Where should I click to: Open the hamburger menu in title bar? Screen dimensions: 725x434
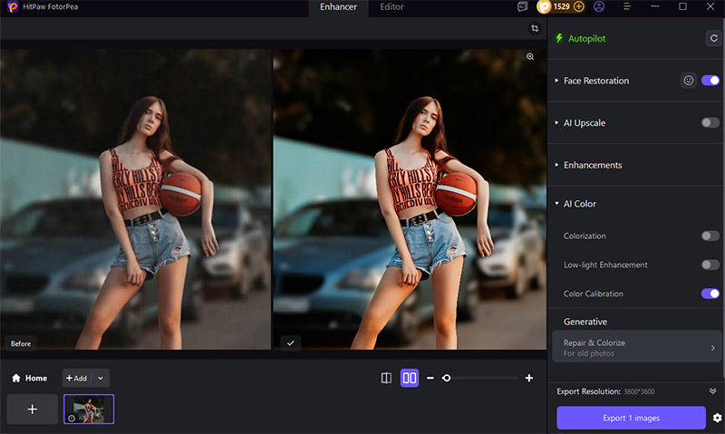point(626,6)
